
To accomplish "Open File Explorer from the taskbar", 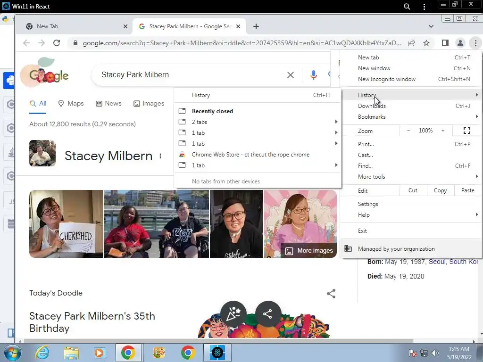I will point(71,353).
